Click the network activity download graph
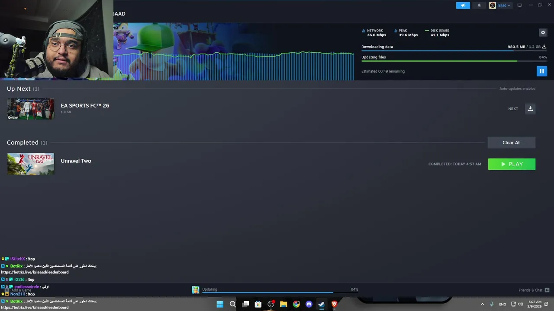This screenshot has width=554, height=311. click(234, 66)
